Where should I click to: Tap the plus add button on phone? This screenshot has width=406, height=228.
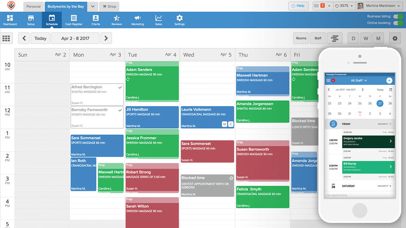pos(389,81)
